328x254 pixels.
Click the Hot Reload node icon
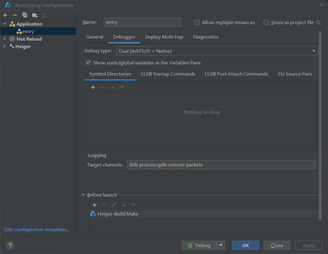(12, 39)
